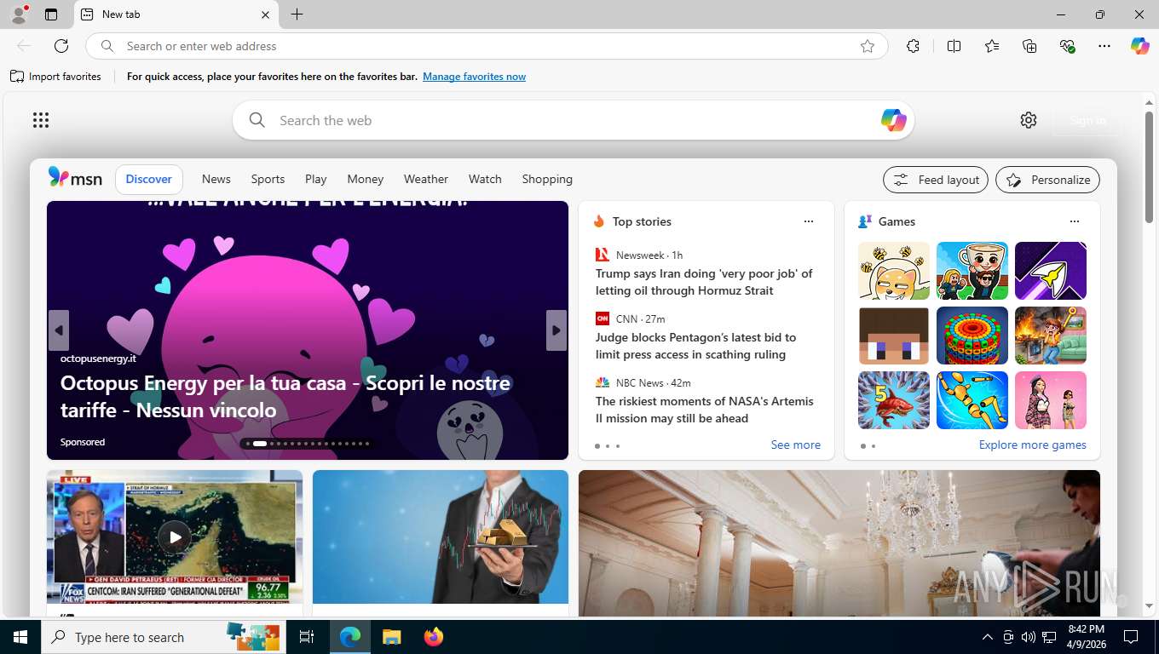Click Type here to search taskbar box
This screenshot has height=654, width=1159.
(x=164, y=637)
